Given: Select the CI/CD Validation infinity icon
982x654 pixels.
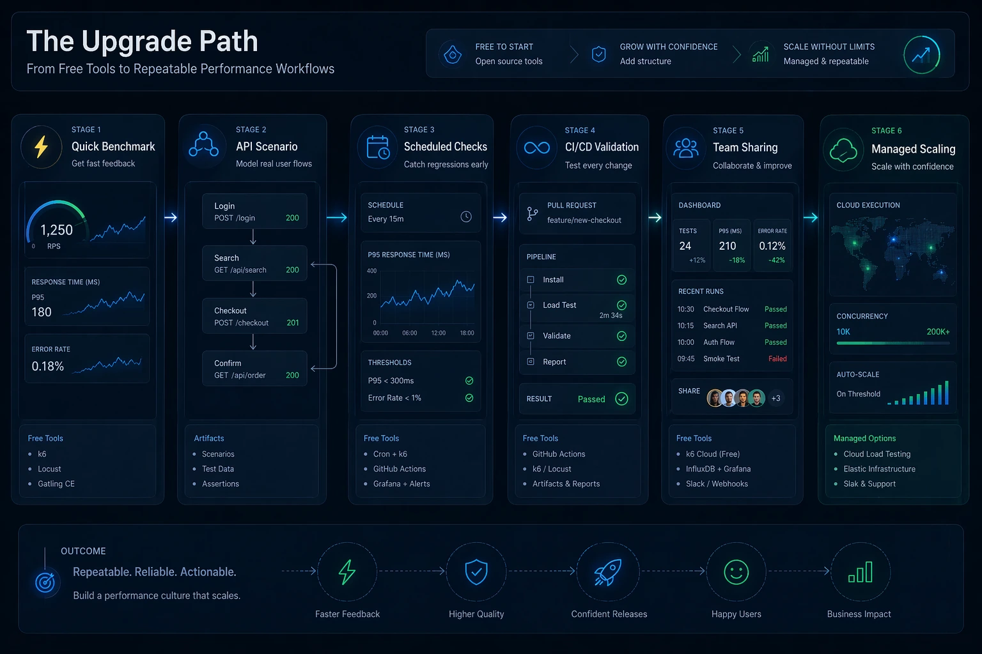Looking at the screenshot, I should coord(536,147).
